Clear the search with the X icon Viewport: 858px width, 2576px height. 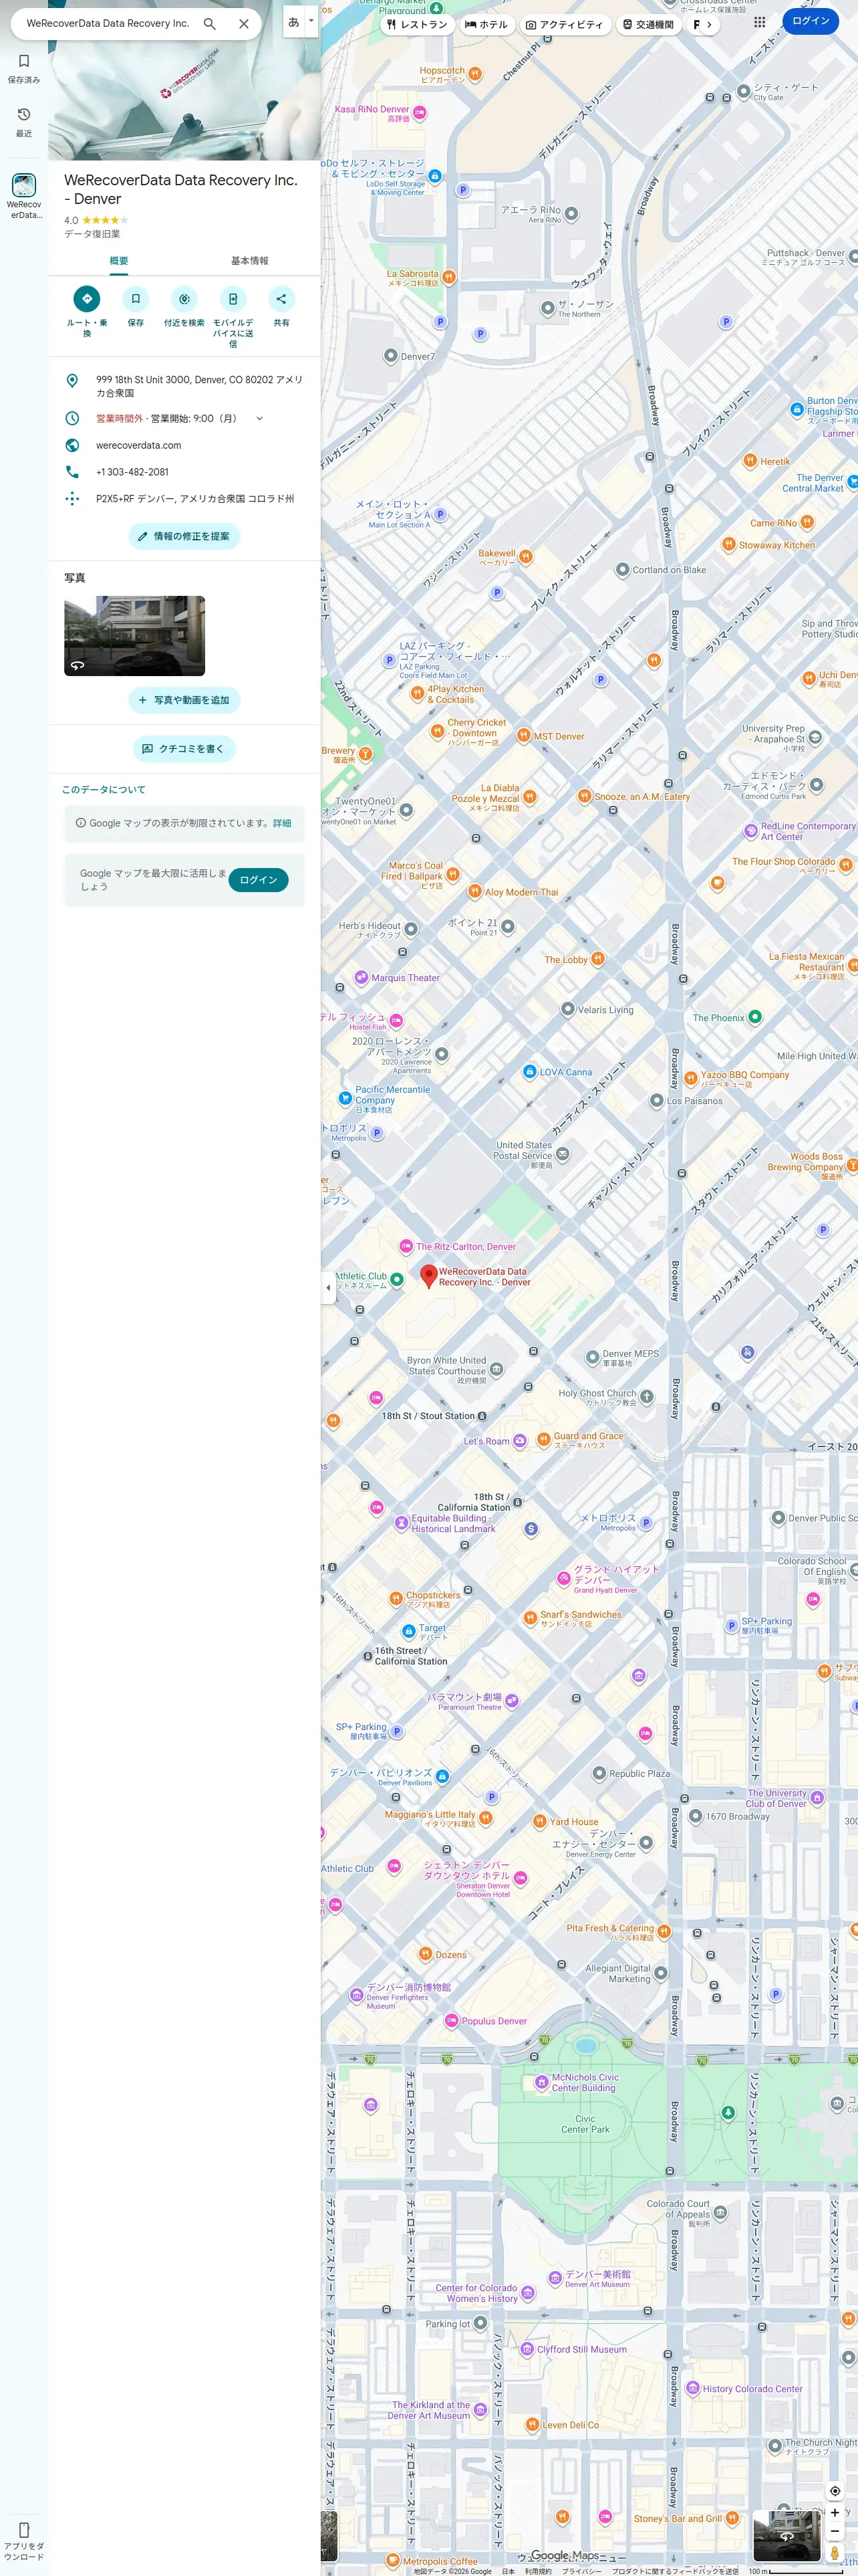(x=244, y=23)
